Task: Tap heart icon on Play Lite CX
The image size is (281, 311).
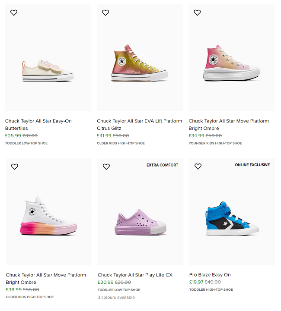Action: coord(106,166)
